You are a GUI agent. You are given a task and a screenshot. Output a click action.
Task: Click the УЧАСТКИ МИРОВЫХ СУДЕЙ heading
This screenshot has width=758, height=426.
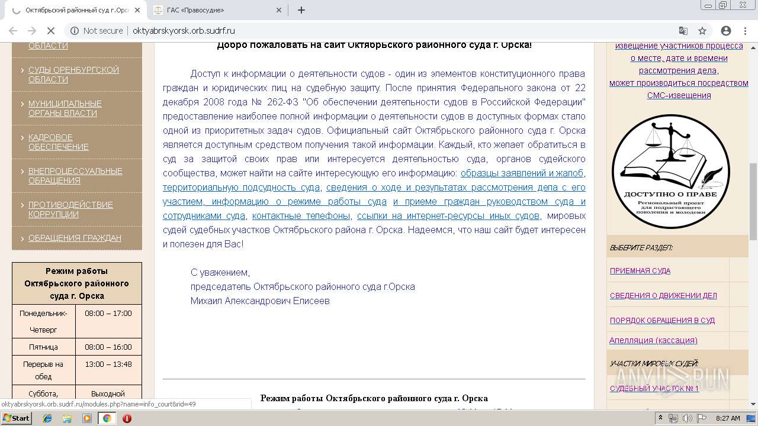point(654,363)
